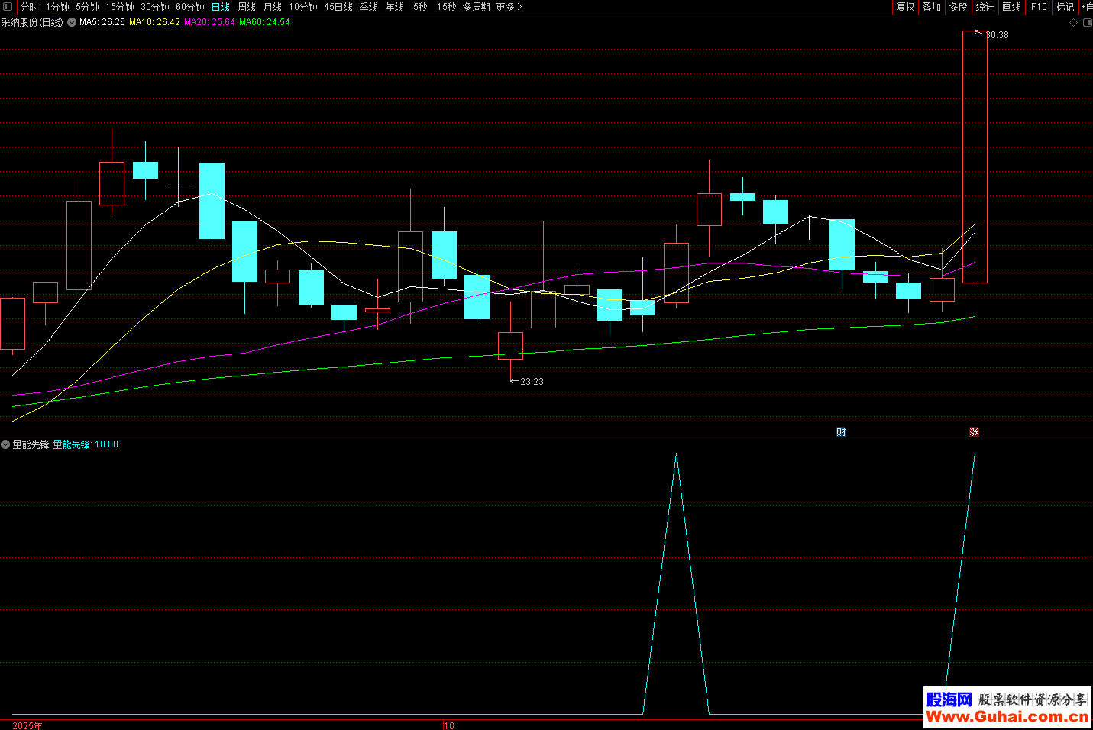The width and height of the screenshot is (1093, 730).
Task: Open the 画线 drawing tool
Action: 1011,7
